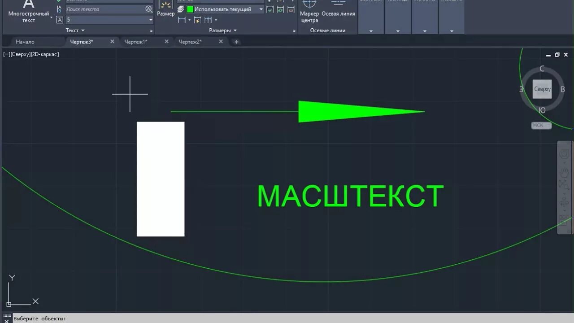This screenshot has height=323, width=574.
Task: Click the navigation wheel icon in nav bar
Action: coord(564,155)
